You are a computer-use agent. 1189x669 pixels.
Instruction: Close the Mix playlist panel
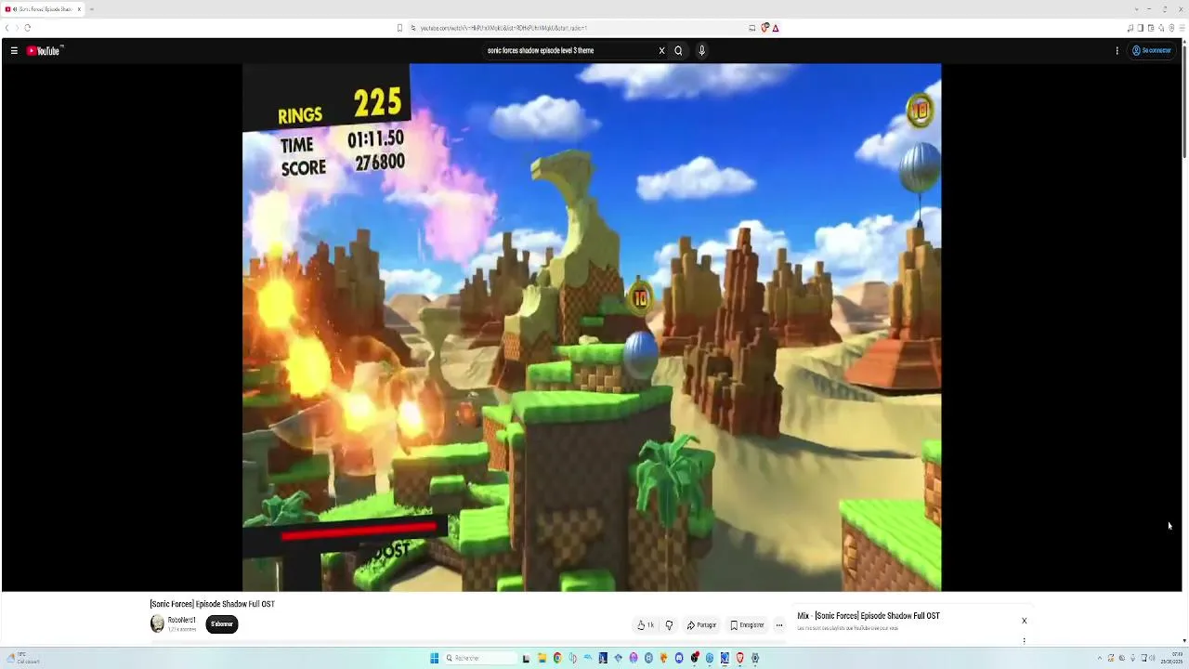click(x=1025, y=621)
